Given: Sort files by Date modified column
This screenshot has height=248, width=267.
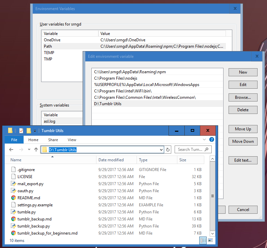Looking at the screenshot, I should 116,160.
